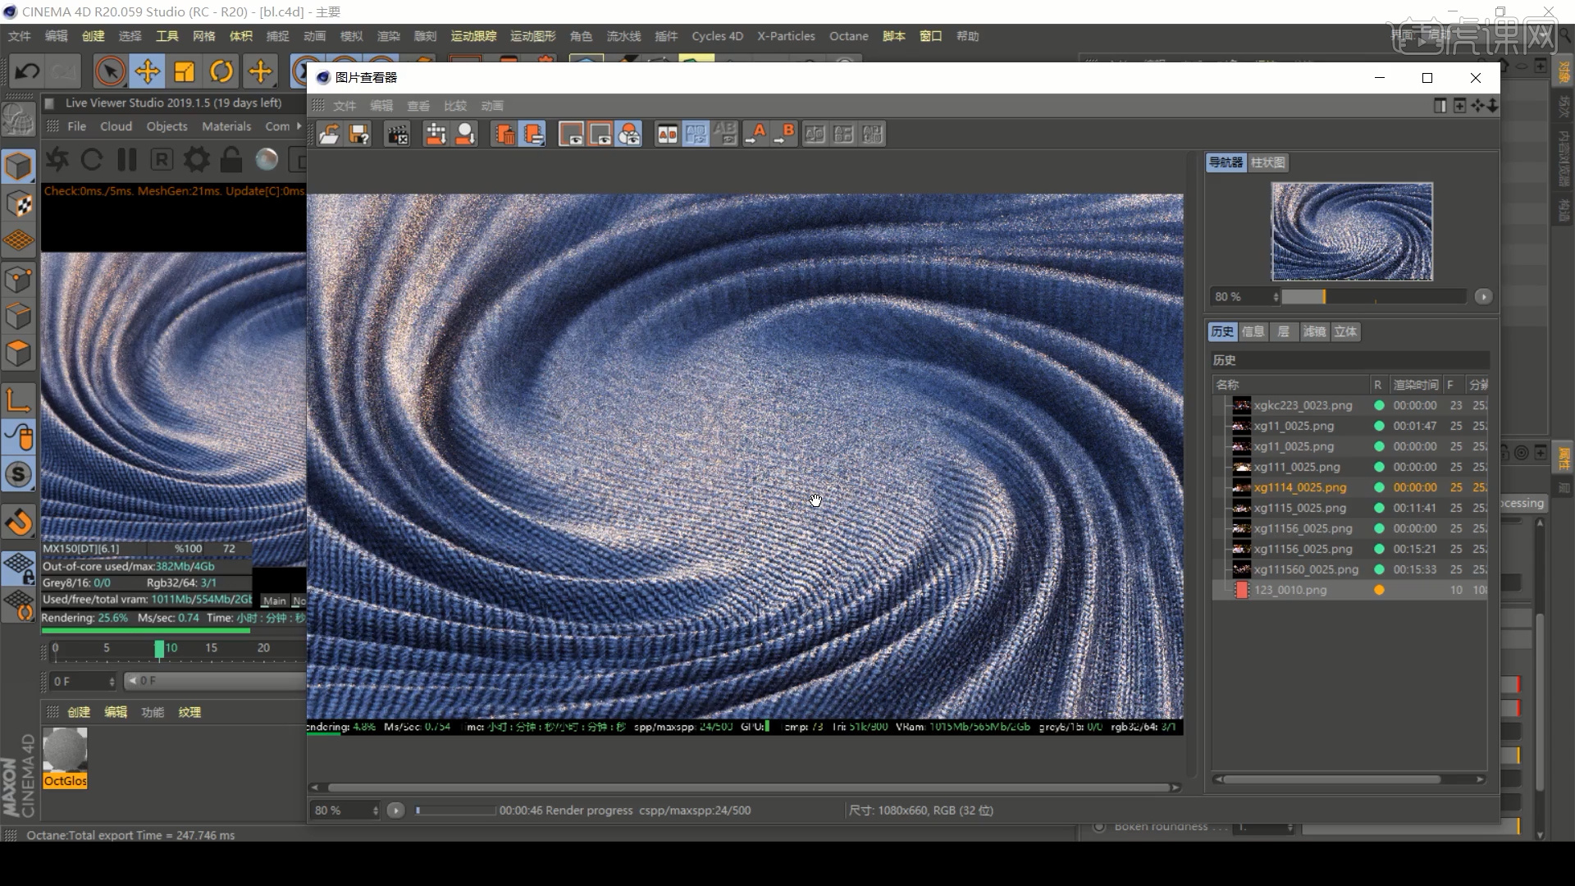The image size is (1575, 886).
Task: Select the Rotate tool in the toolbar
Action: (222, 71)
